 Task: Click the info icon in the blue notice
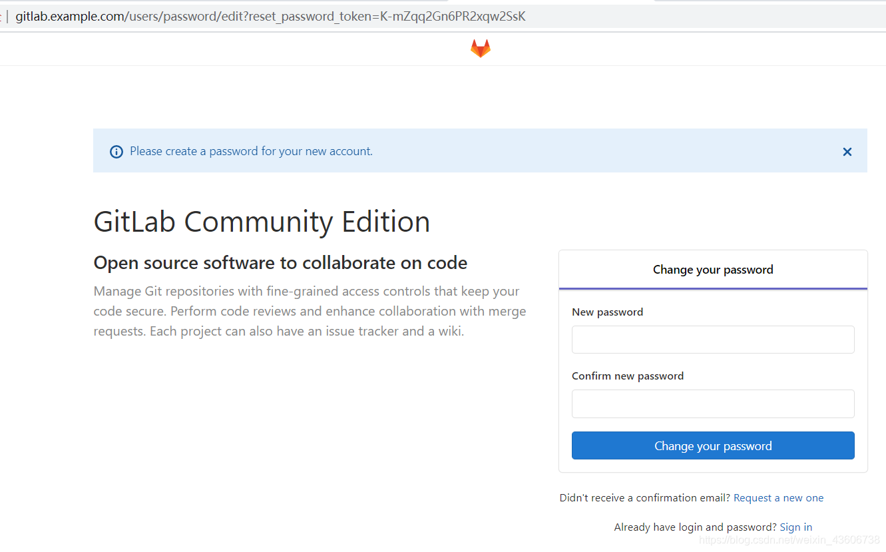116,152
